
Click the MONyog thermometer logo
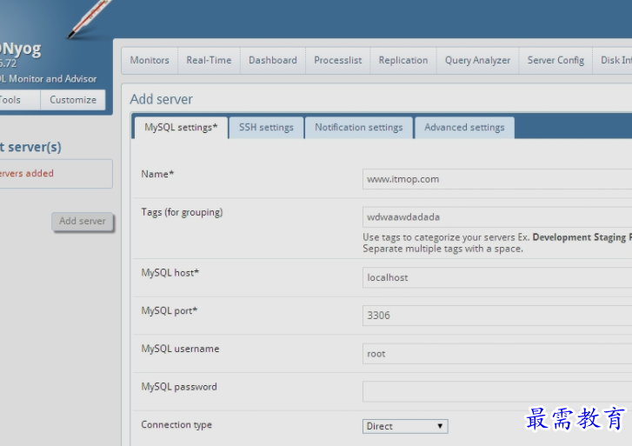click(x=89, y=18)
